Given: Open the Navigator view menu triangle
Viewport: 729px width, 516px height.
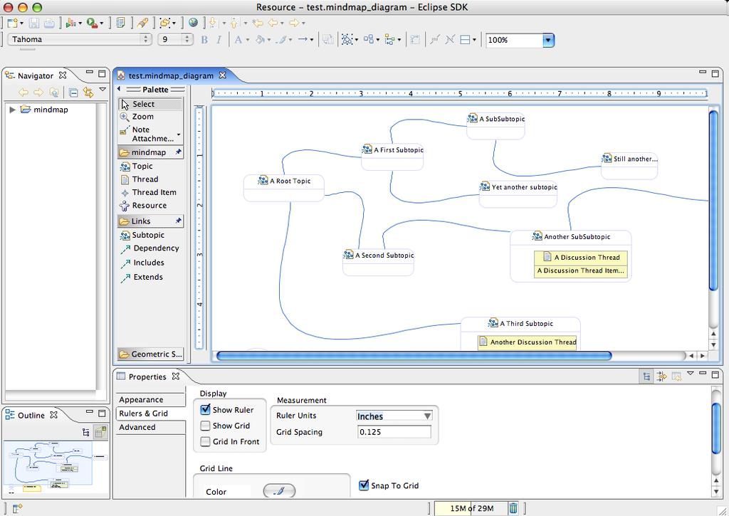Looking at the screenshot, I should click(x=103, y=90).
